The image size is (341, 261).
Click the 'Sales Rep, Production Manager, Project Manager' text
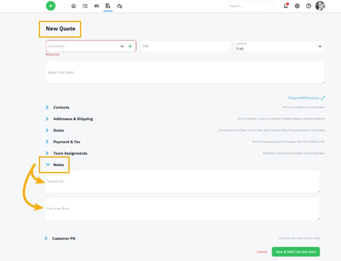pyautogui.click(x=293, y=153)
